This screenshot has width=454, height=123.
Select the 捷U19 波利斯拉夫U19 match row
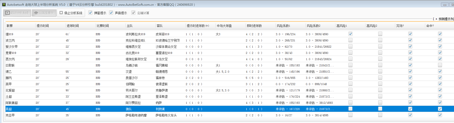pyautogui.click(x=135, y=34)
